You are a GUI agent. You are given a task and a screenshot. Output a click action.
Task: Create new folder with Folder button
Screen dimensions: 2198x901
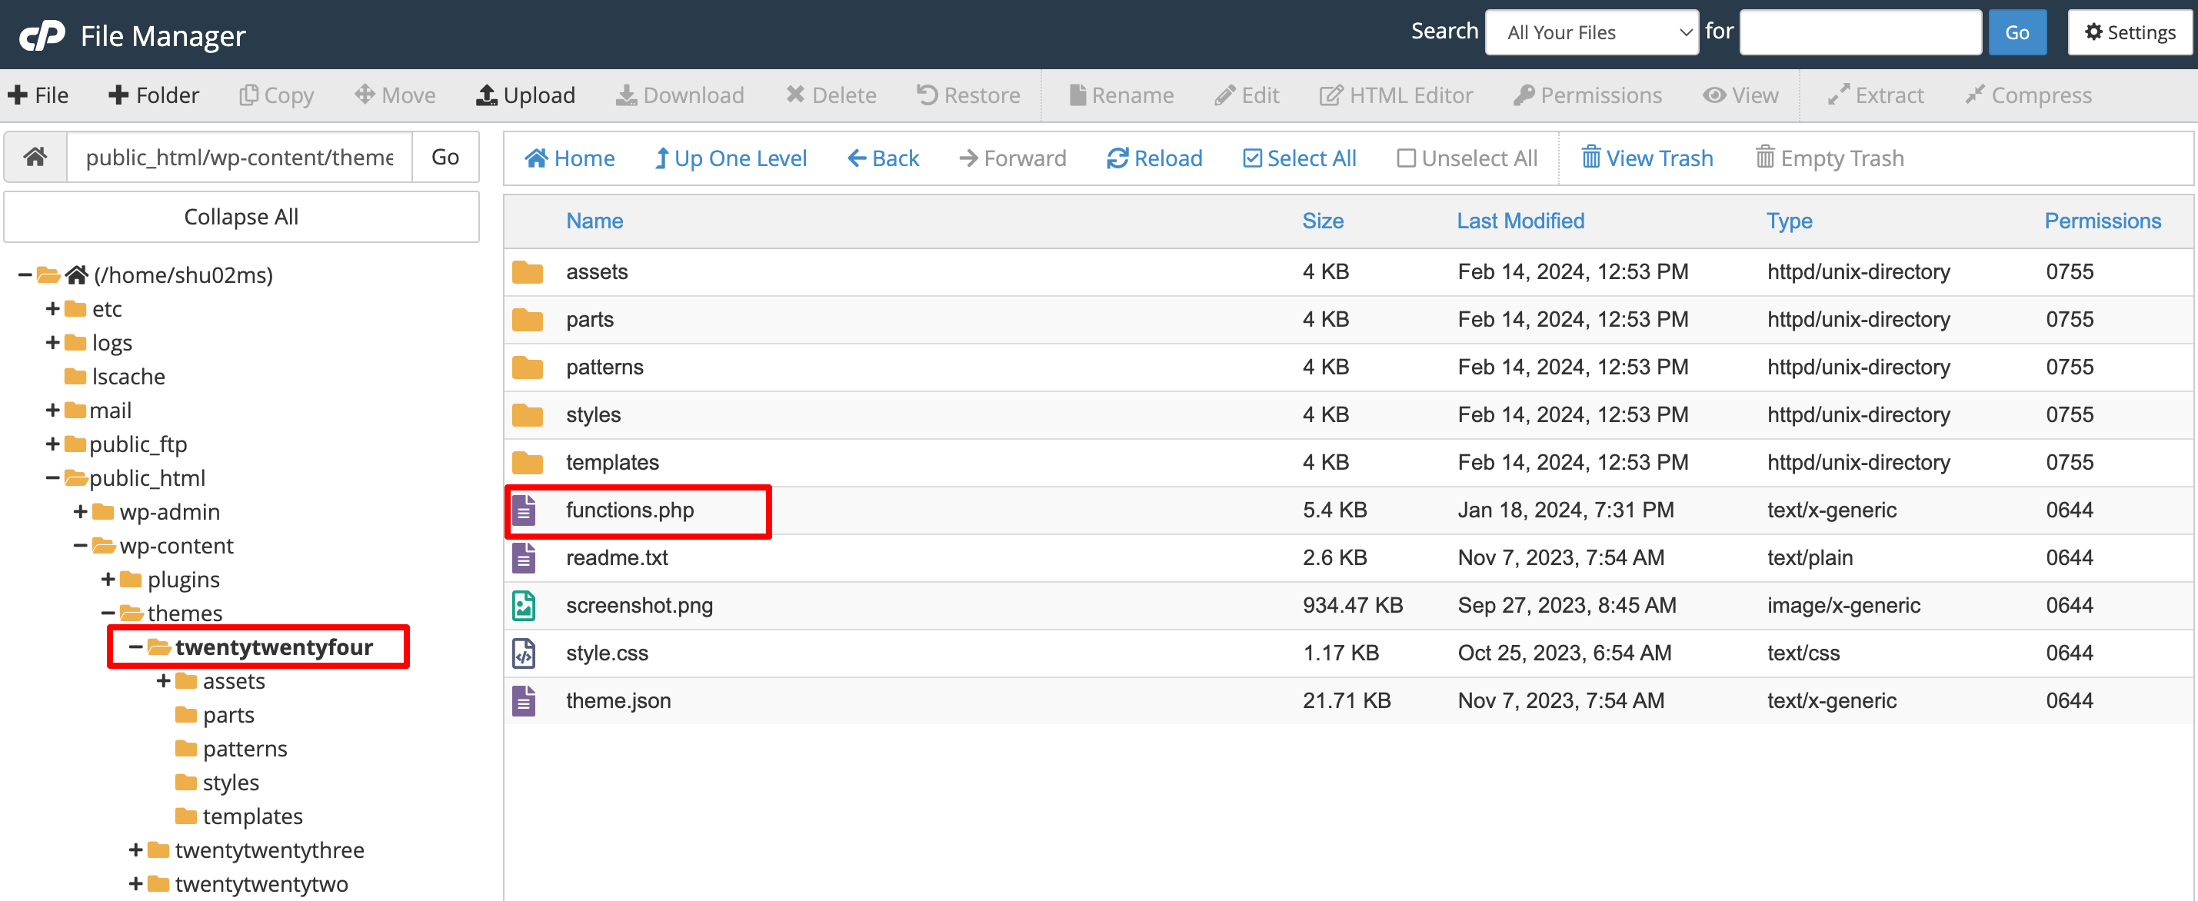point(154,95)
